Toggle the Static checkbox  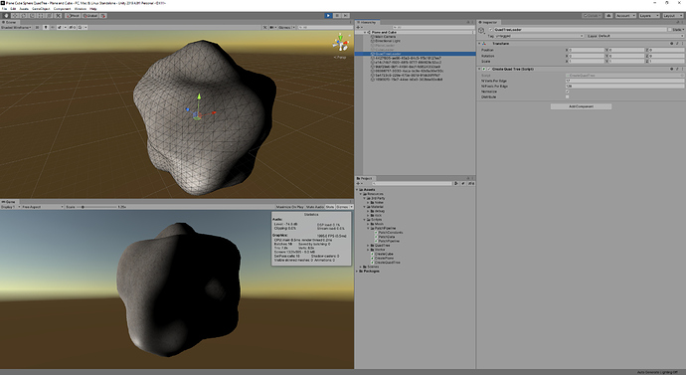[670, 30]
